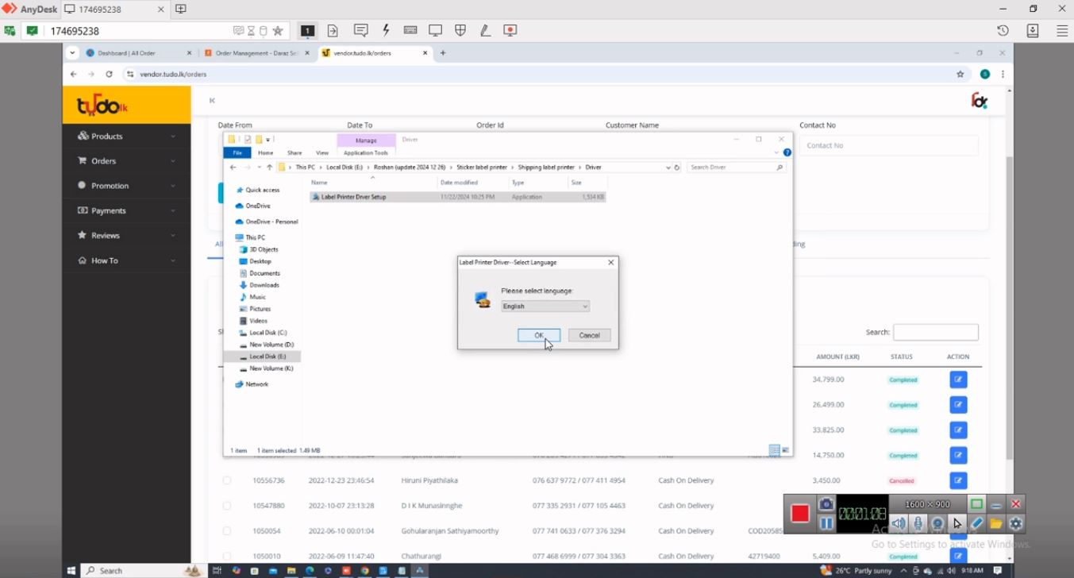This screenshot has height=578, width=1074.
Task: Pause the screen recording
Action: (826, 523)
